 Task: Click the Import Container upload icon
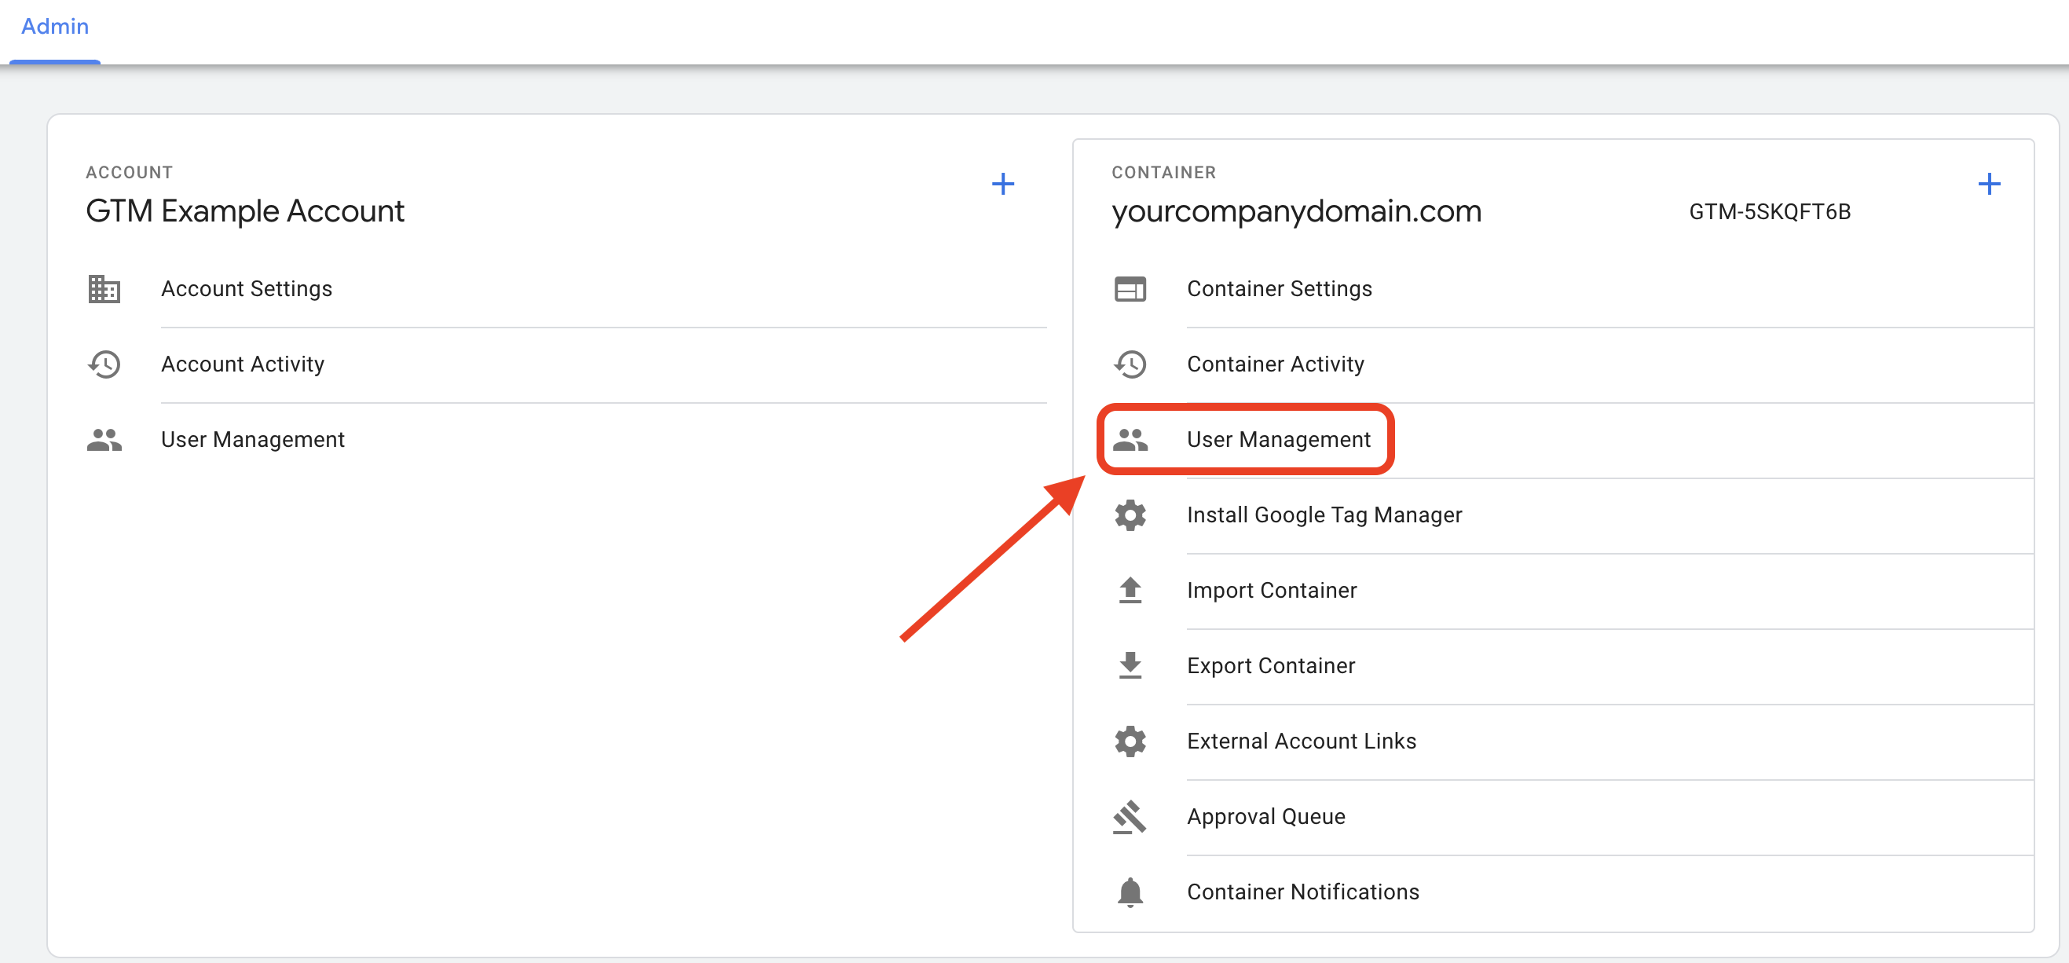click(x=1130, y=591)
